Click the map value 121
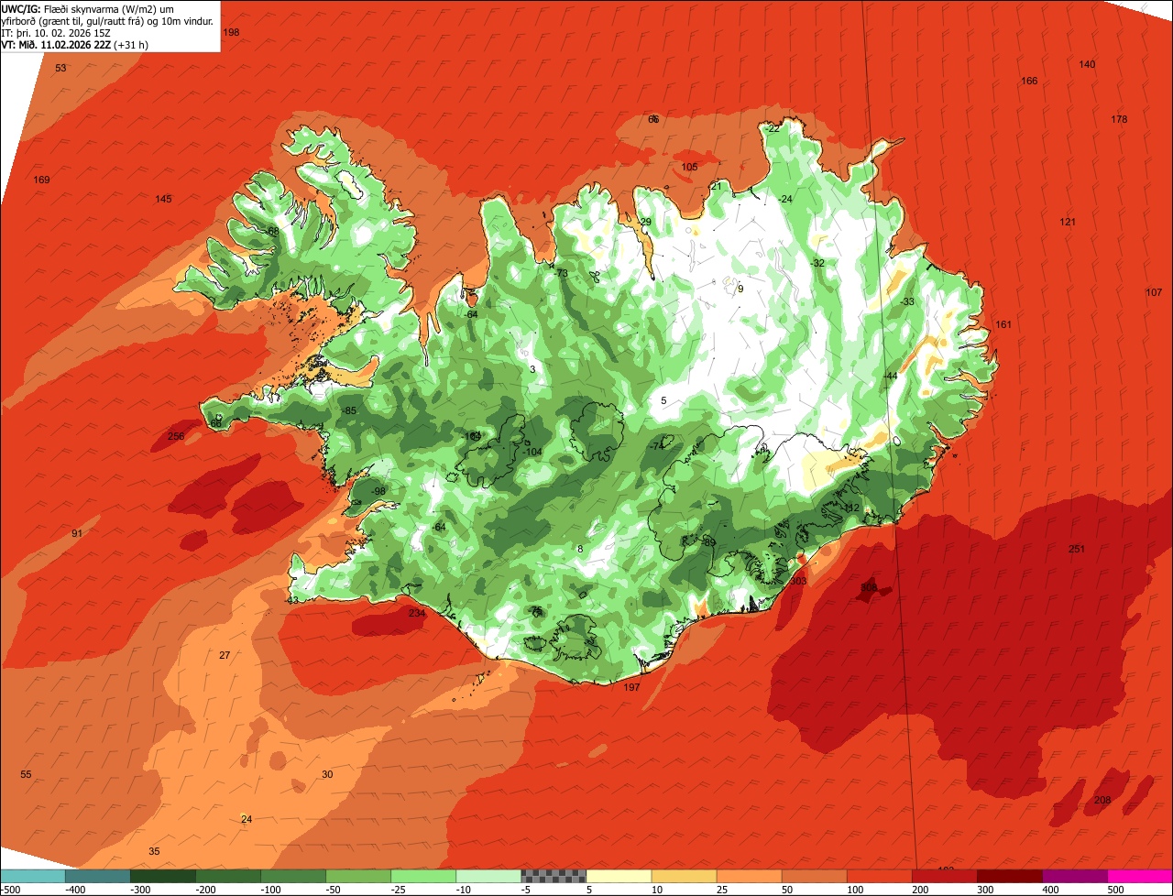The width and height of the screenshot is (1173, 896). [x=1068, y=222]
